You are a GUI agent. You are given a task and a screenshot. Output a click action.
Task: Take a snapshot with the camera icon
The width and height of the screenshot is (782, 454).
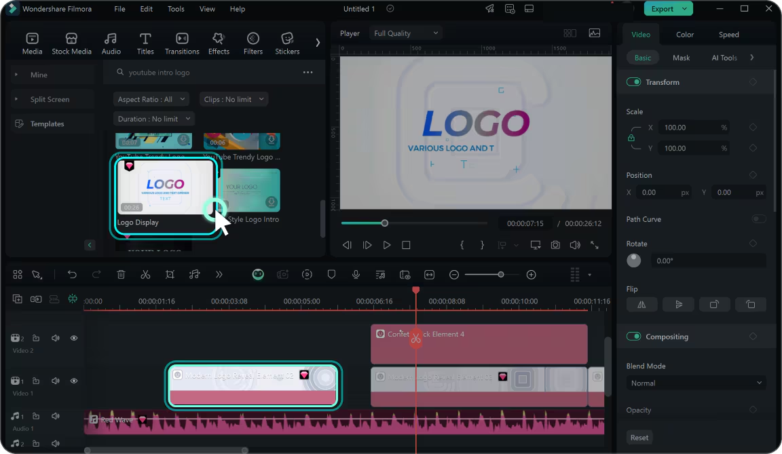(555, 245)
